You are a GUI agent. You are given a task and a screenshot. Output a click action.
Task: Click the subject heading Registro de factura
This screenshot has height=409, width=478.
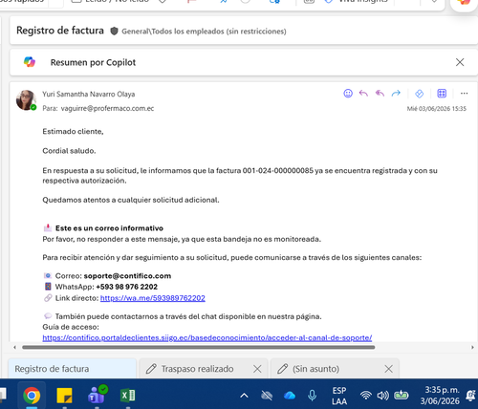tap(60, 31)
